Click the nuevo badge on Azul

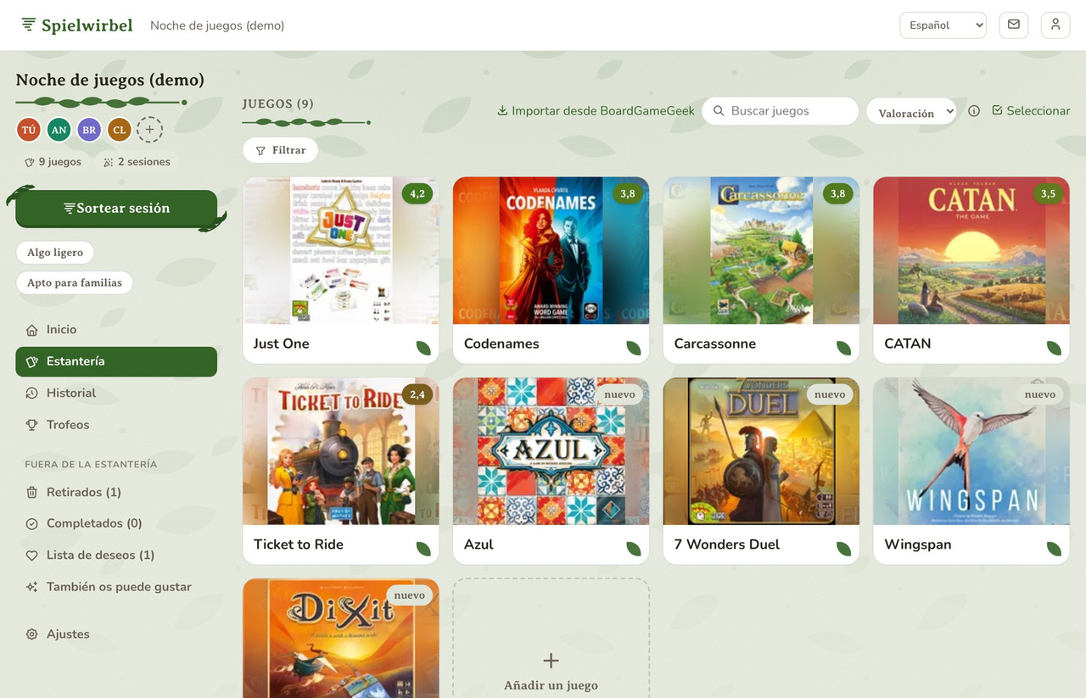click(619, 394)
